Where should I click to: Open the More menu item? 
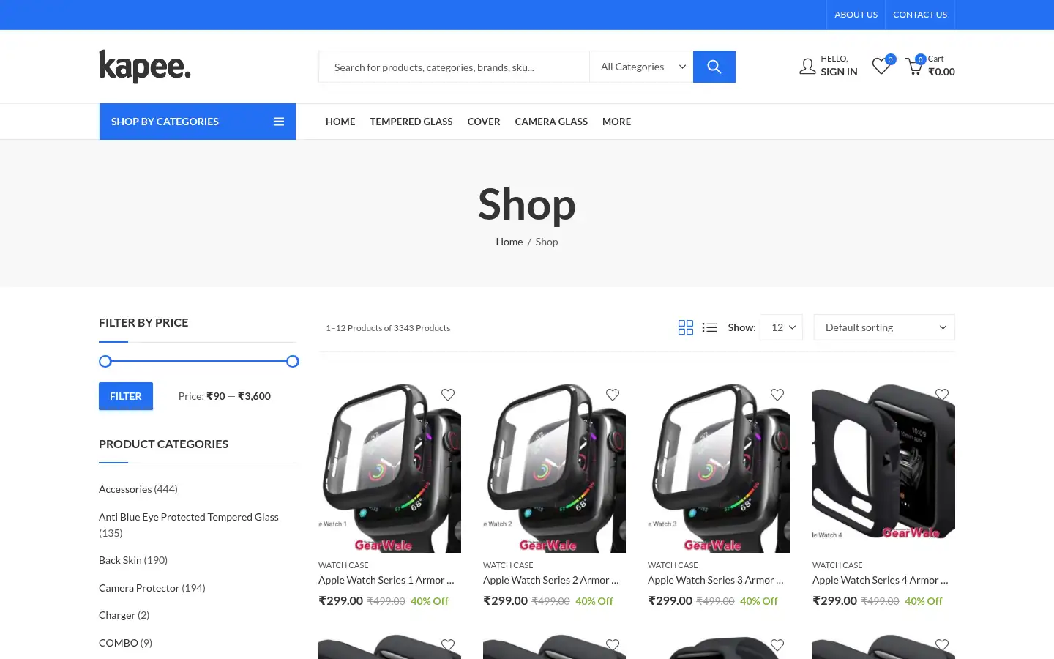click(616, 122)
